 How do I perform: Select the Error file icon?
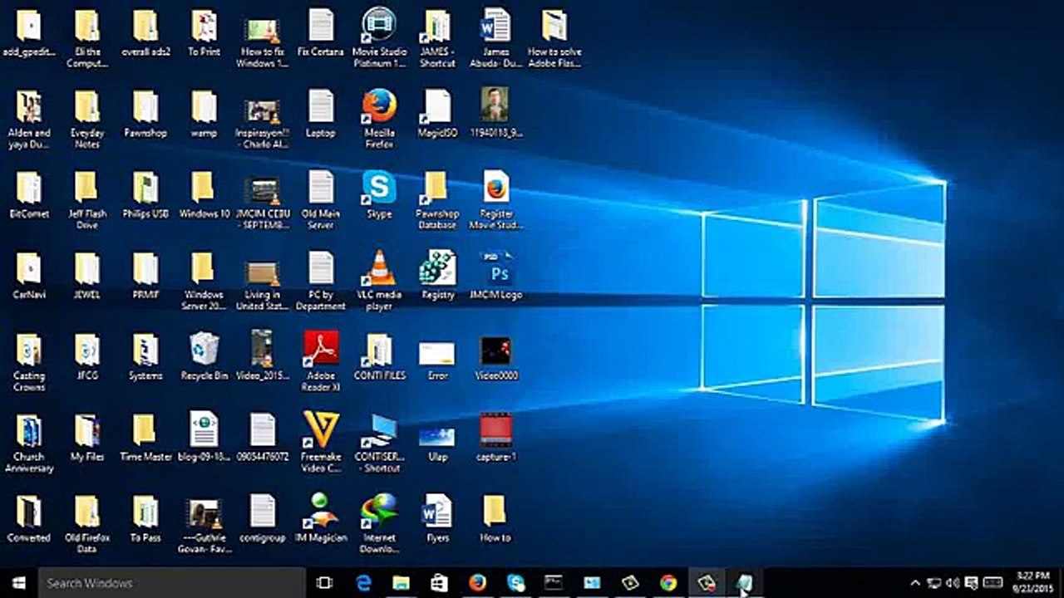[x=437, y=360]
